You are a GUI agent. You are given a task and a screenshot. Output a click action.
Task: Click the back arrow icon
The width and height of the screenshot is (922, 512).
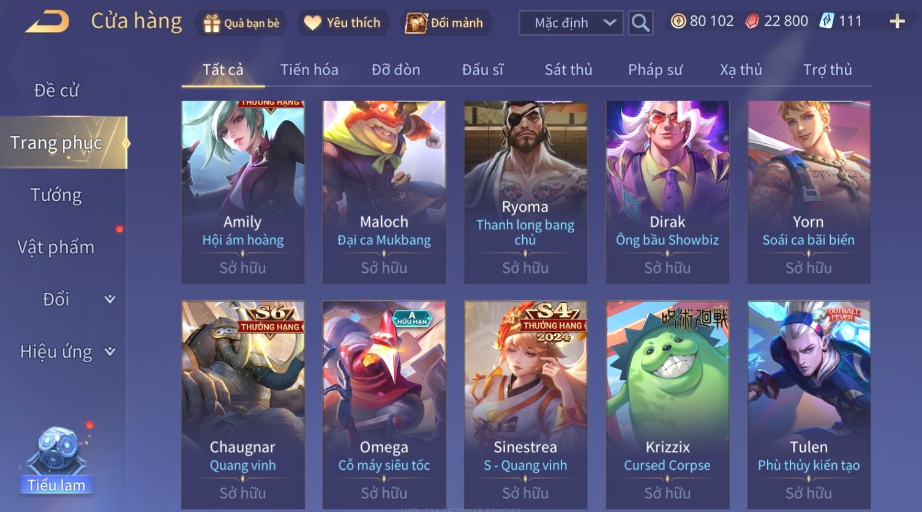click(47, 22)
